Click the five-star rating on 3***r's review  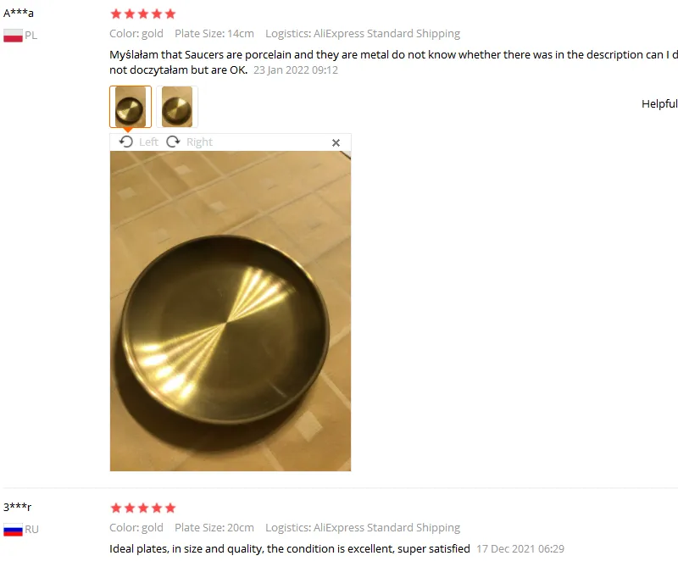coord(143,508)
